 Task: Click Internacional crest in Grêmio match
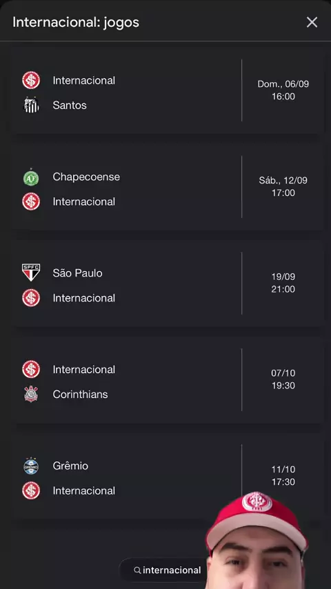click(x=31, y=490)
